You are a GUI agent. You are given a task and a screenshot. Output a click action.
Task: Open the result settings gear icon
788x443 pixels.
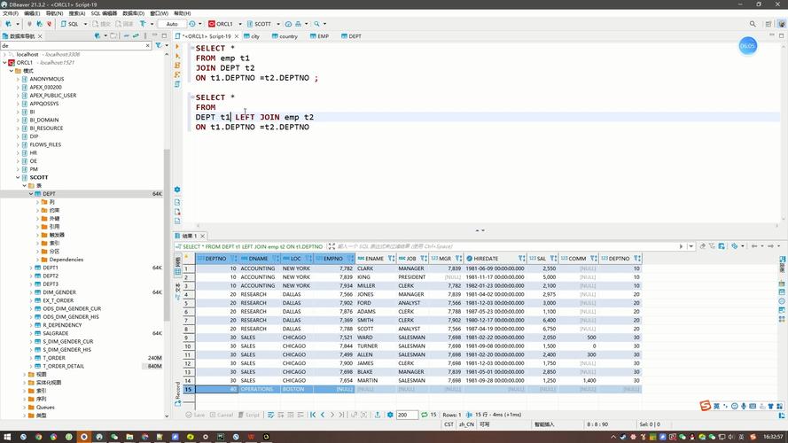coord(390,415)
